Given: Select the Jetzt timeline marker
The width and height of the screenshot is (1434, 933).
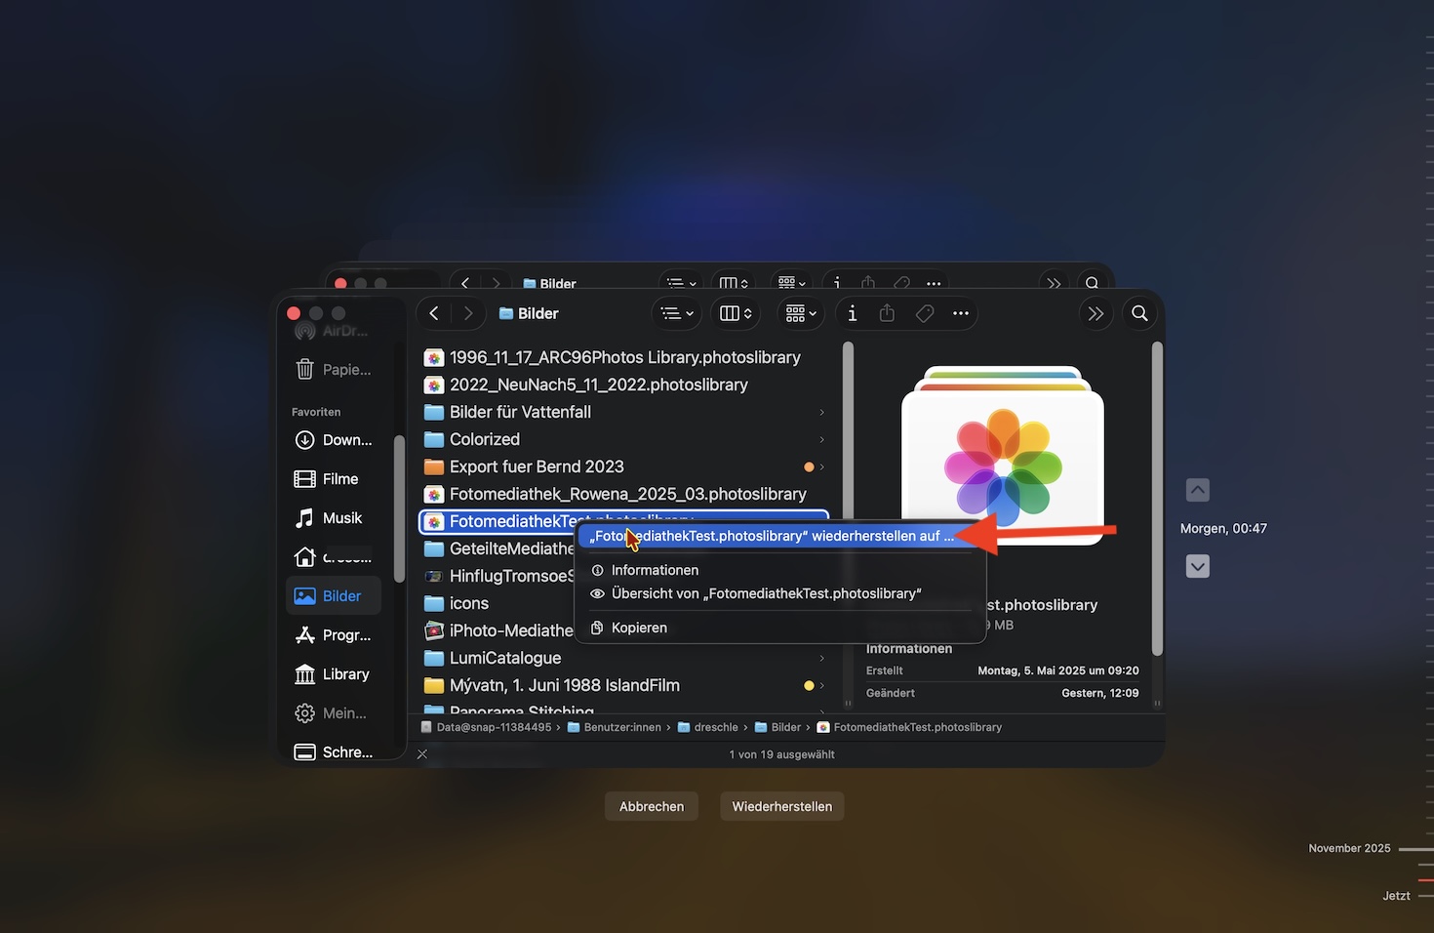Looking at the screenshot, I should pos(1406,896).
